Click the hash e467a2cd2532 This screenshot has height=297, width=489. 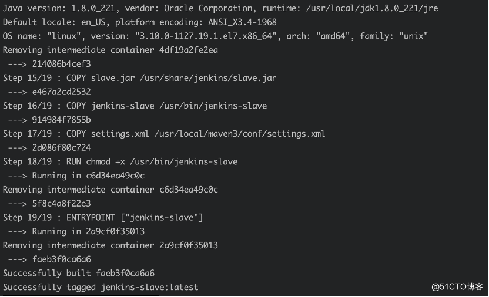(x=62, y=92)
